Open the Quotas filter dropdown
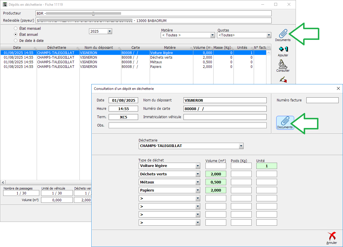Screen dimensions: 343x247 click(x=269, y=35)
